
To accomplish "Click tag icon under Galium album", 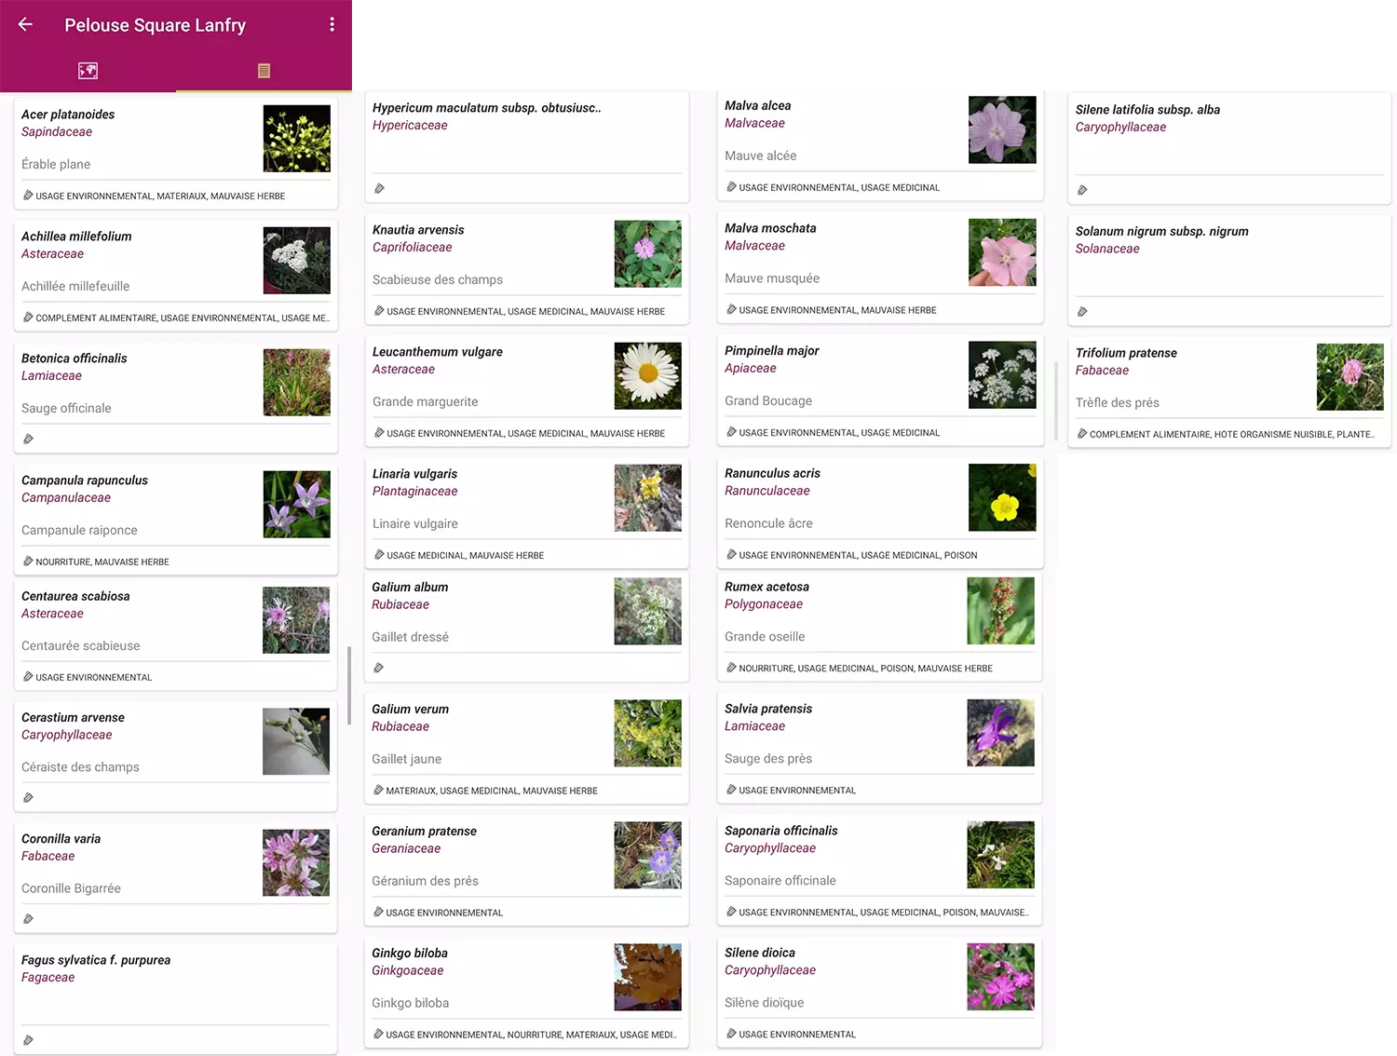I will 379,668.
